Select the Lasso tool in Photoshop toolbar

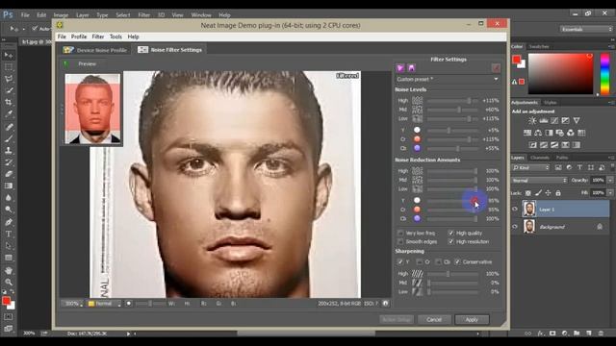[9, 79]
